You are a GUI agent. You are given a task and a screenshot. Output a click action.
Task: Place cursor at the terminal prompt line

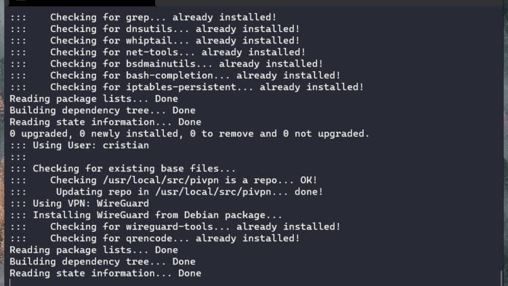[12, 283]
